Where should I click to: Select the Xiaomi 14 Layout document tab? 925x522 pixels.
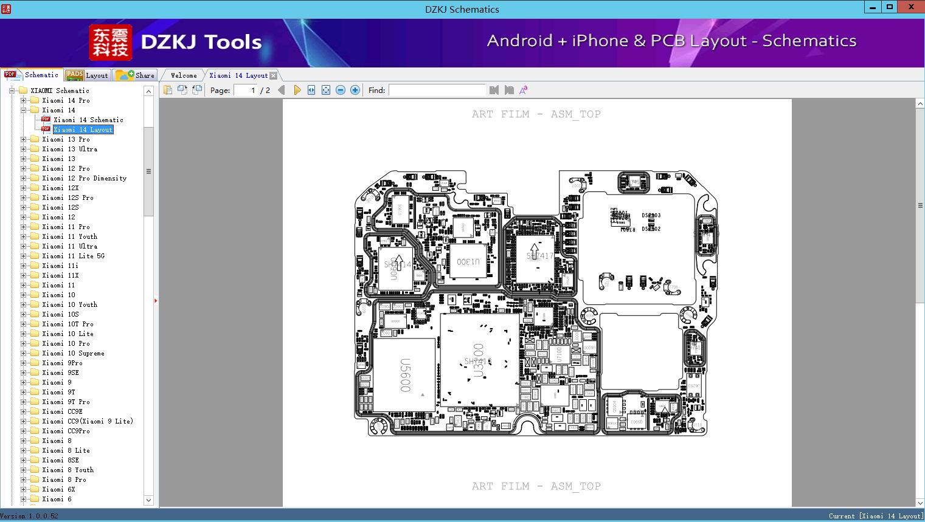pos(238,75)
